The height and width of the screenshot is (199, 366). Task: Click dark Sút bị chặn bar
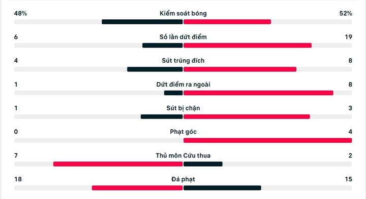point(162,116)
